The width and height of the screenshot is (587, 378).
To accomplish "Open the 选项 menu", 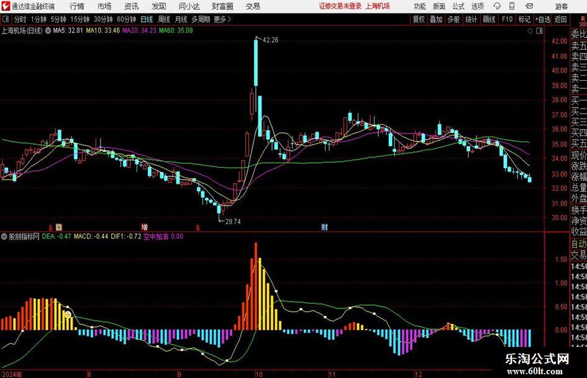I will 477,6.
